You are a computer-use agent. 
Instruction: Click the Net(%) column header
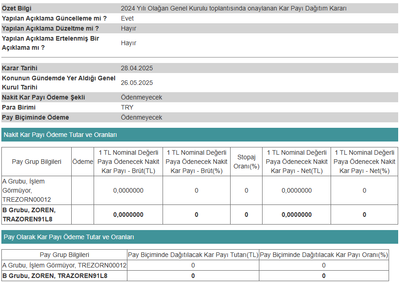pos(364,162)
